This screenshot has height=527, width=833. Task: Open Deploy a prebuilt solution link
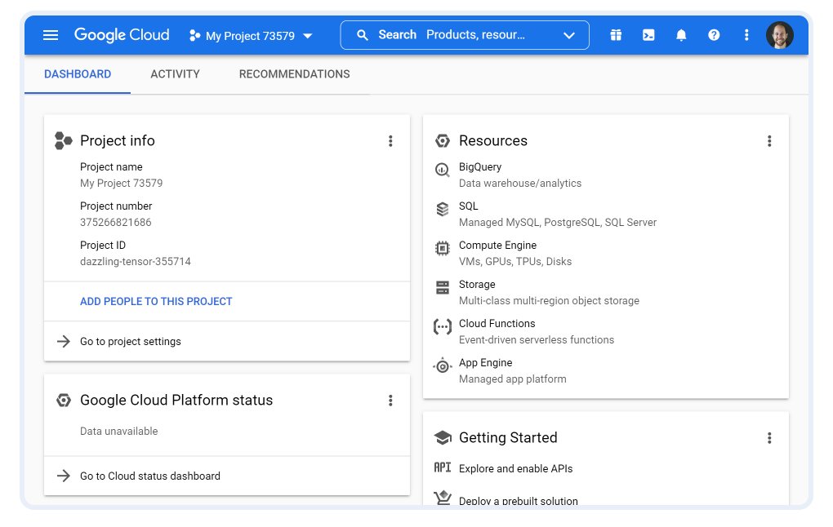(519, 502)
